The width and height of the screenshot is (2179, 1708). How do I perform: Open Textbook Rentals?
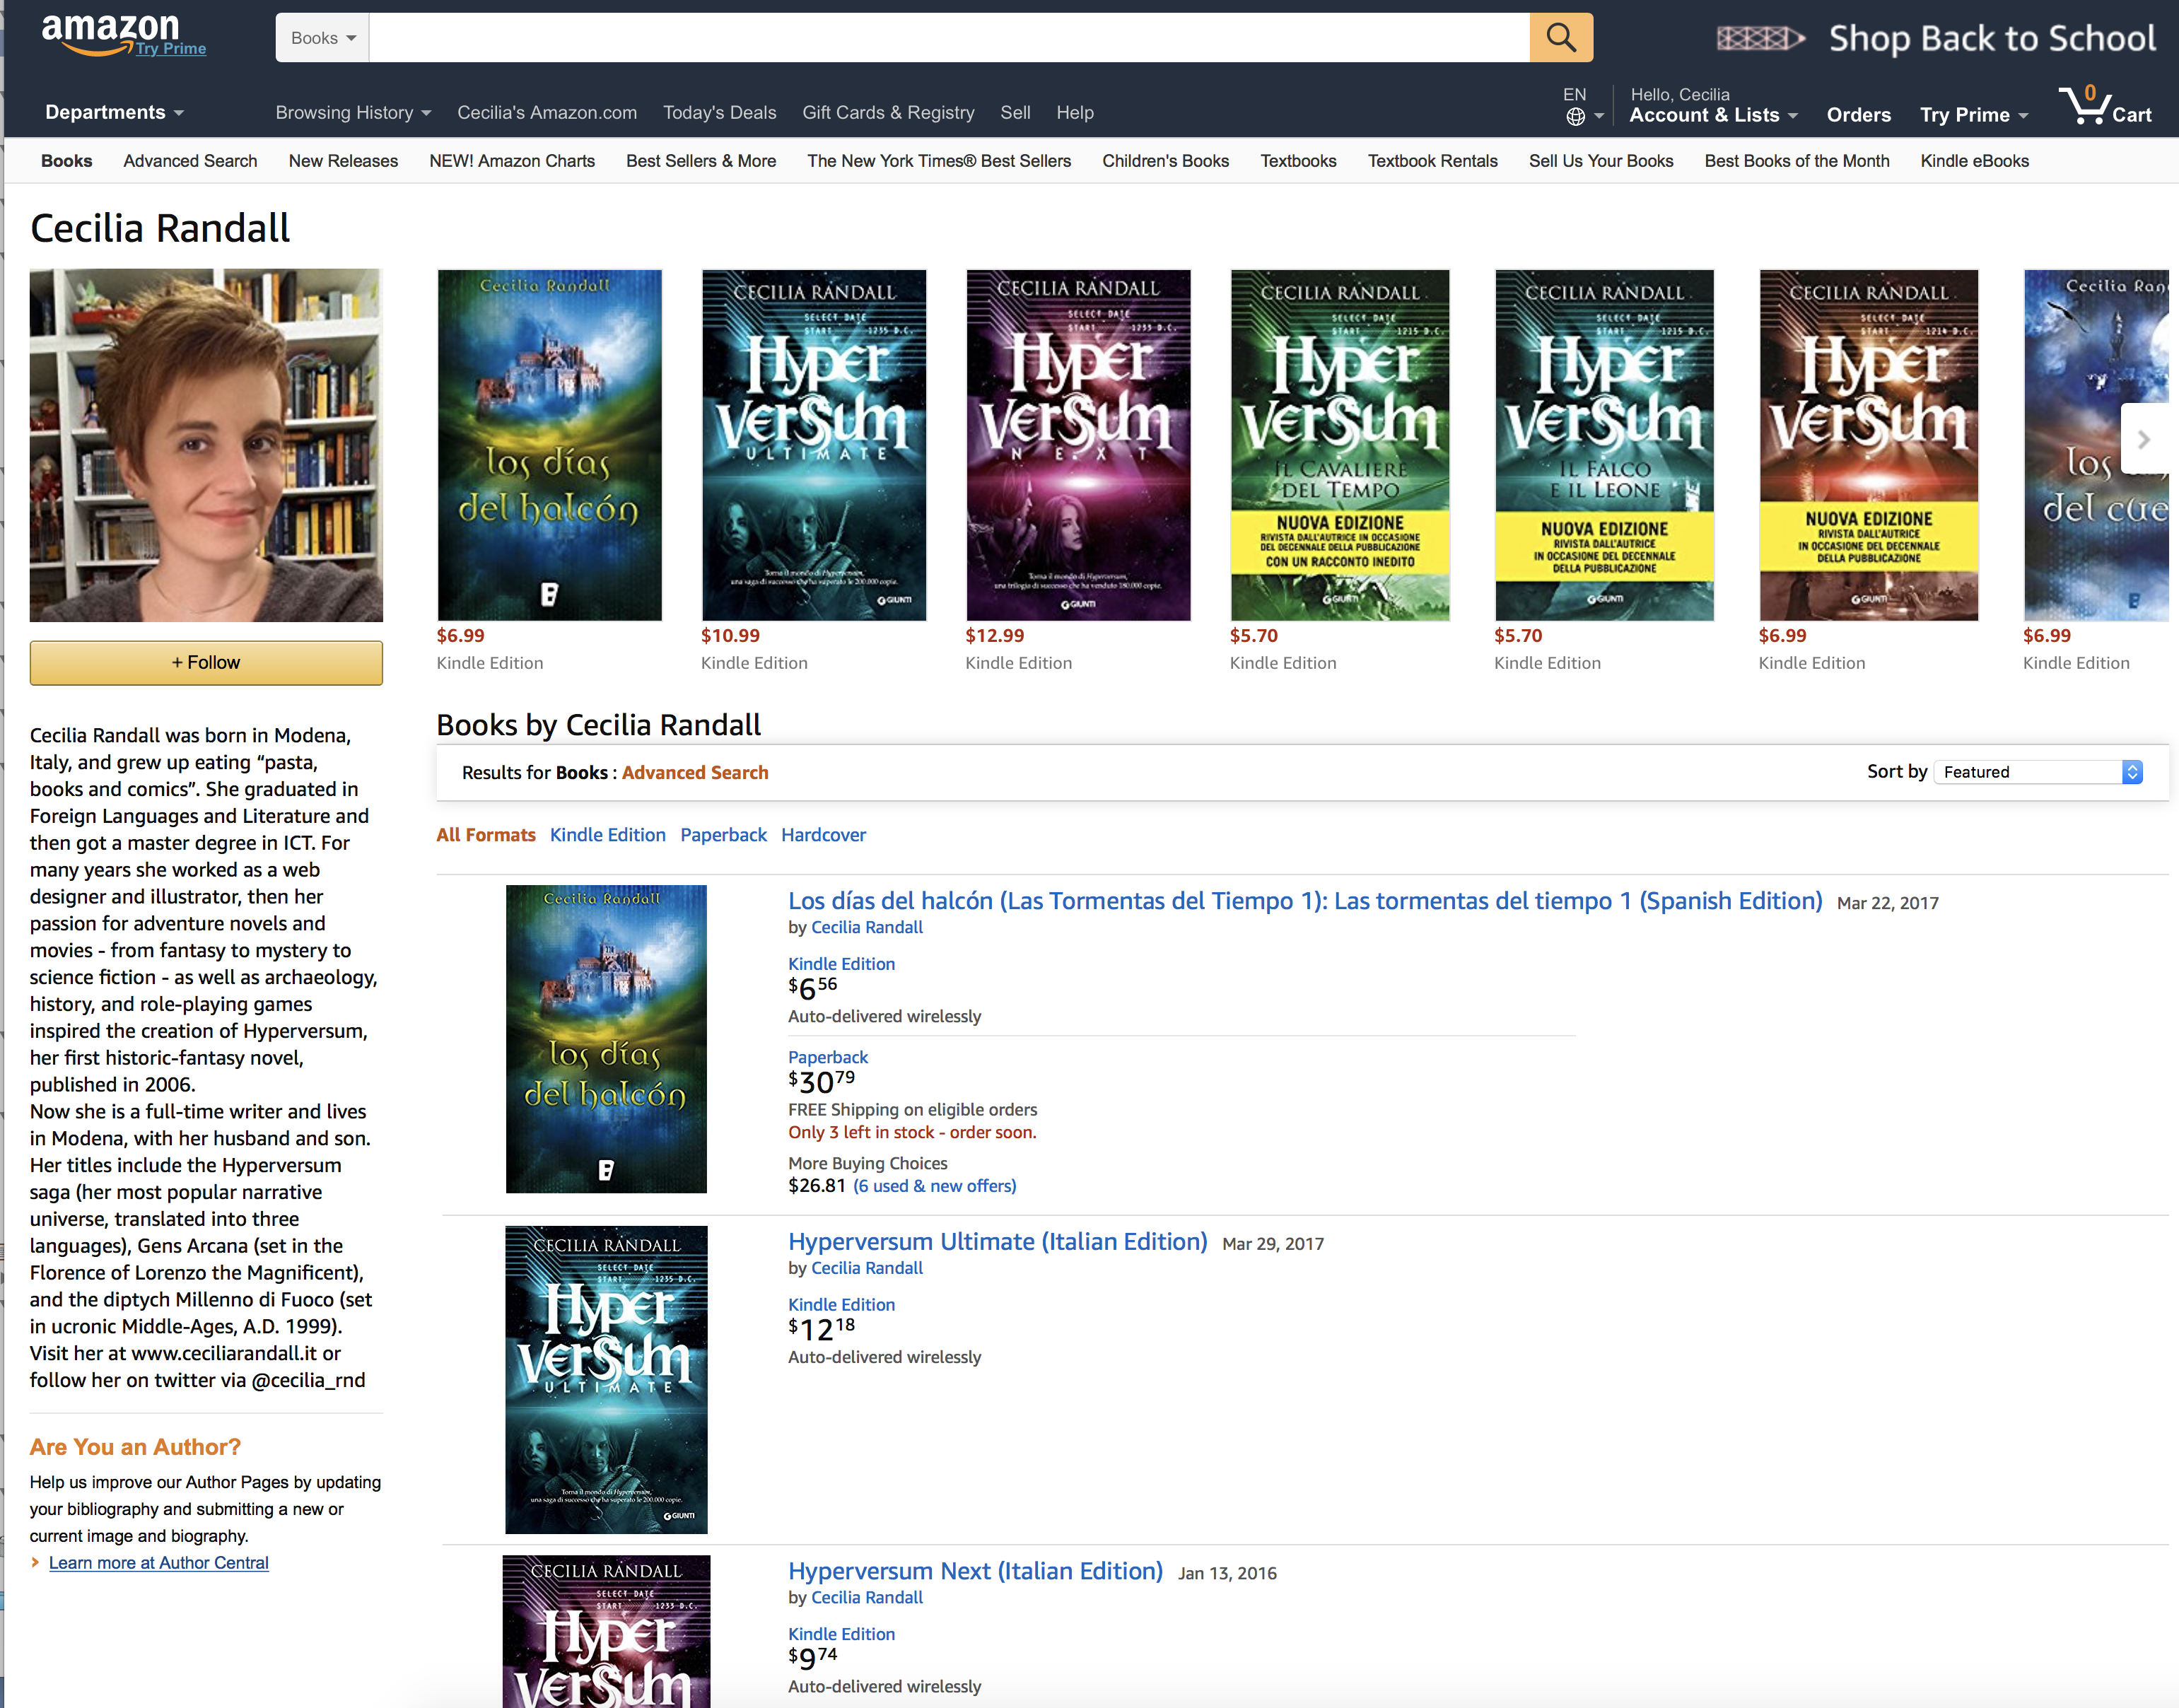(x=1432, y=161)
